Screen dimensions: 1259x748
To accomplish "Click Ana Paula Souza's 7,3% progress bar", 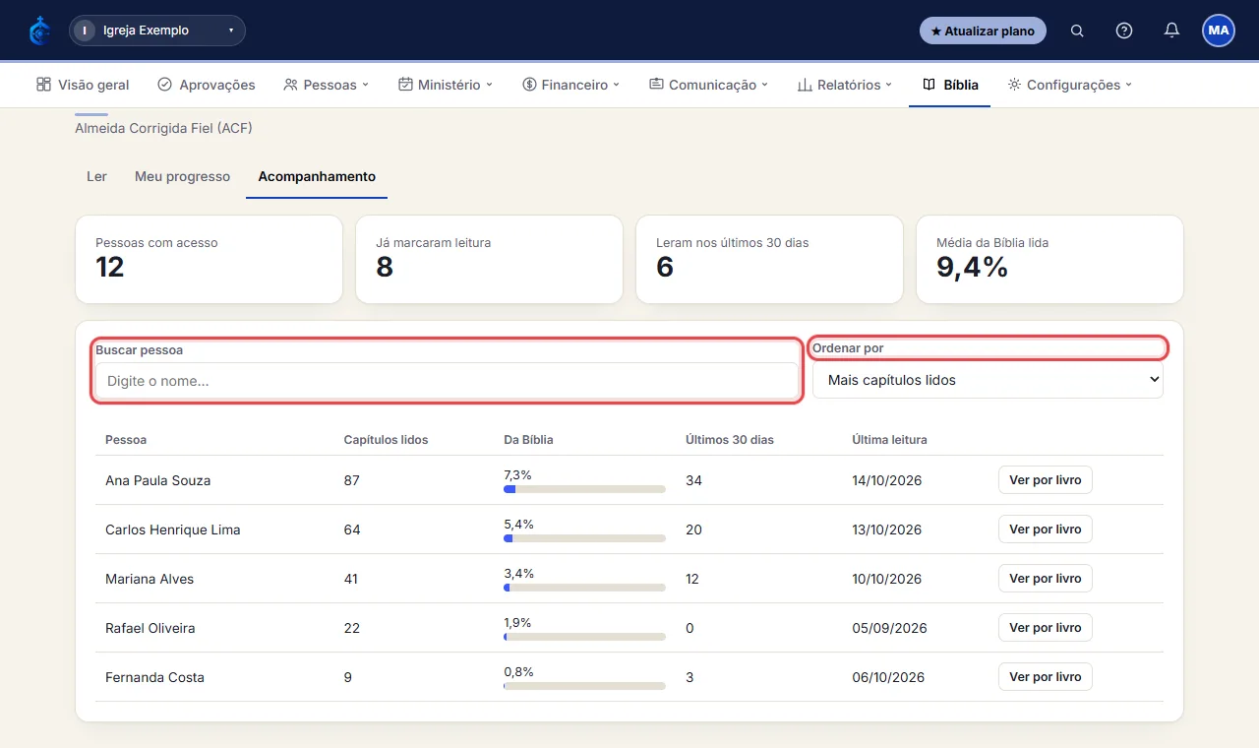I will tap(584, 489).
